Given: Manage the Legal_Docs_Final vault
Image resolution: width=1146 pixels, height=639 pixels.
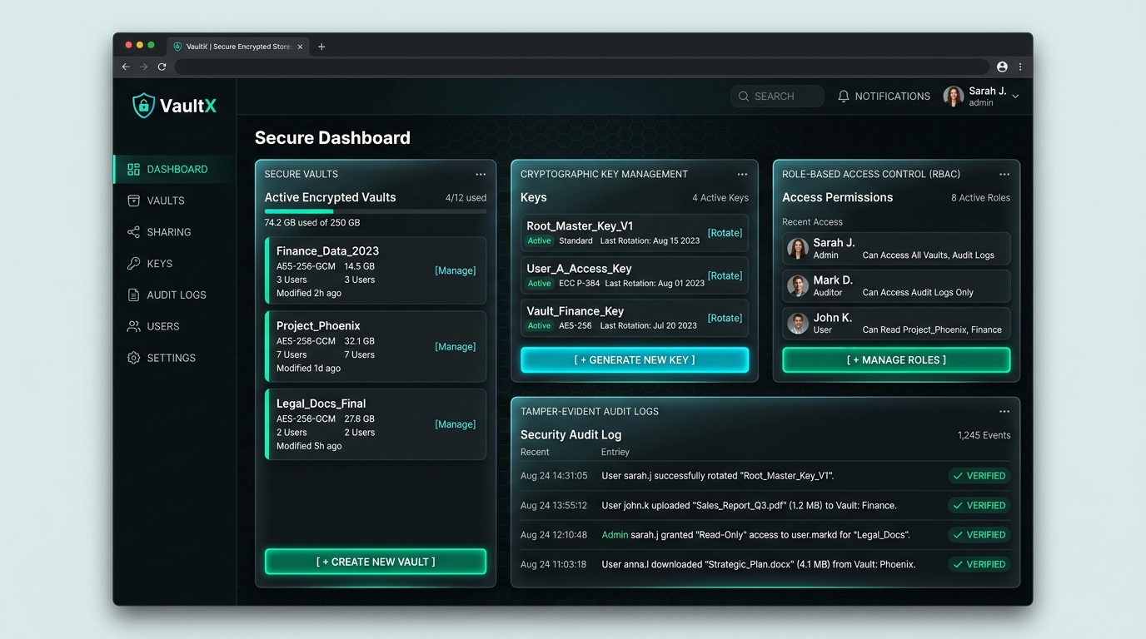Looking at the screenshot, I should point(456,424).
